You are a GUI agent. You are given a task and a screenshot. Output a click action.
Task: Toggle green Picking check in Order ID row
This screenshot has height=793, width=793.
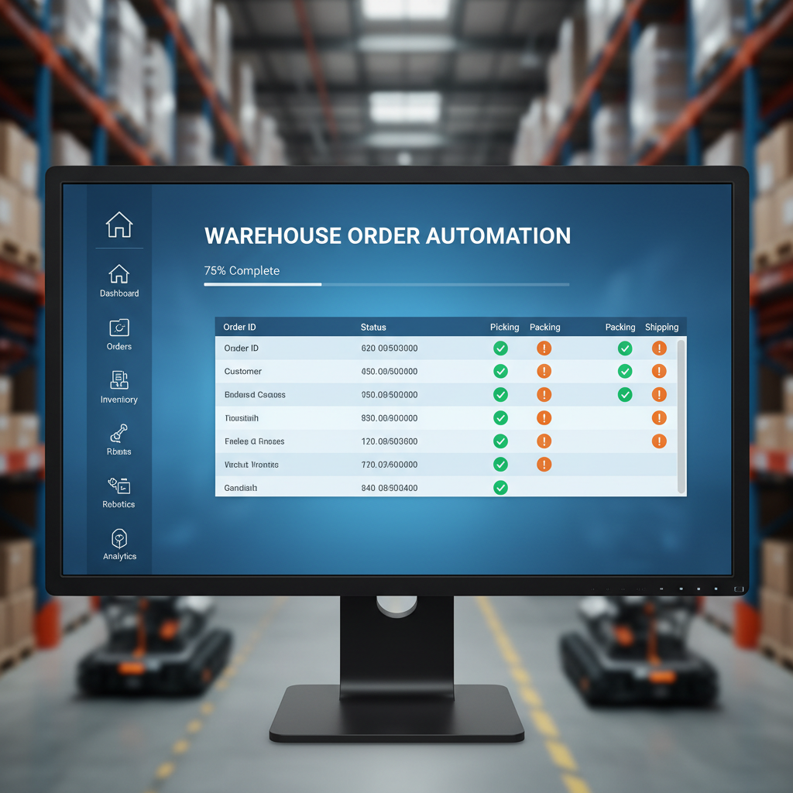click(x=501, y=348)
